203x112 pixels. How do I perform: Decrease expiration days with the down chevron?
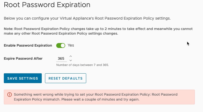click(71, 60)
